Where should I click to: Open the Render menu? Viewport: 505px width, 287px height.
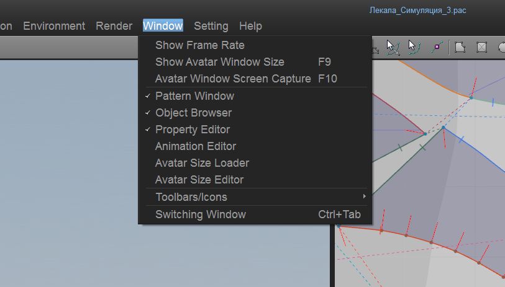tap(114, 26)
